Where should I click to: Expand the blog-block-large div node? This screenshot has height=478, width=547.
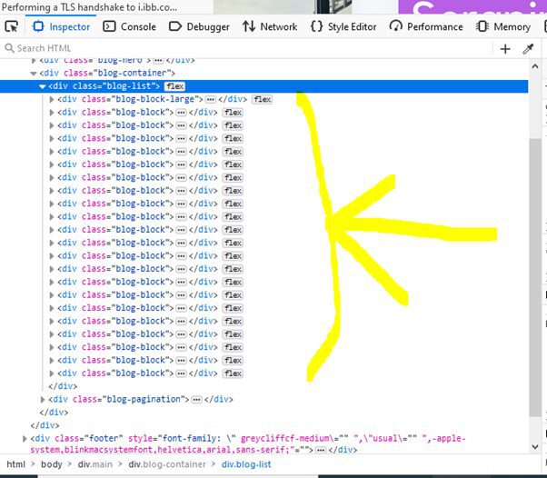click(x=52, y=99)
